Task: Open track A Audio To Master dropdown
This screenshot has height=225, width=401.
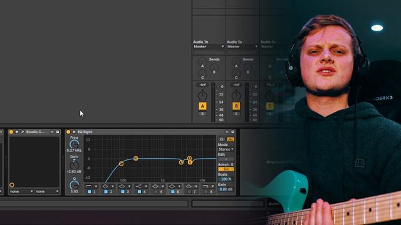Action: (x=209, y=47)
